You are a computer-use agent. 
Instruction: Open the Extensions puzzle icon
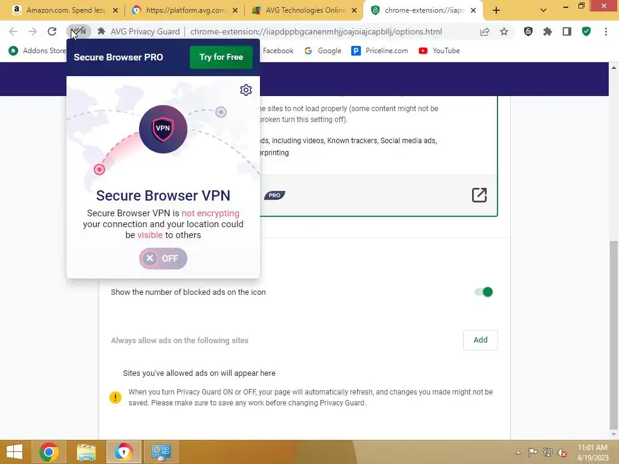[548, 31]
